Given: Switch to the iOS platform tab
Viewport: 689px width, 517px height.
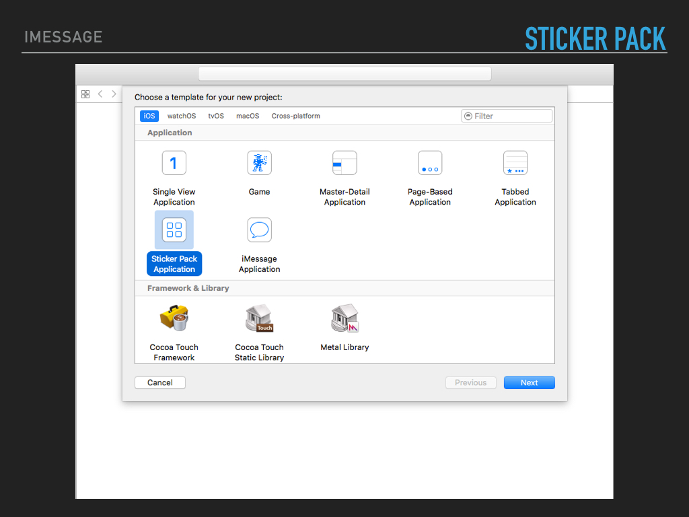Looking at the screenshot, I should click(149, 116).
